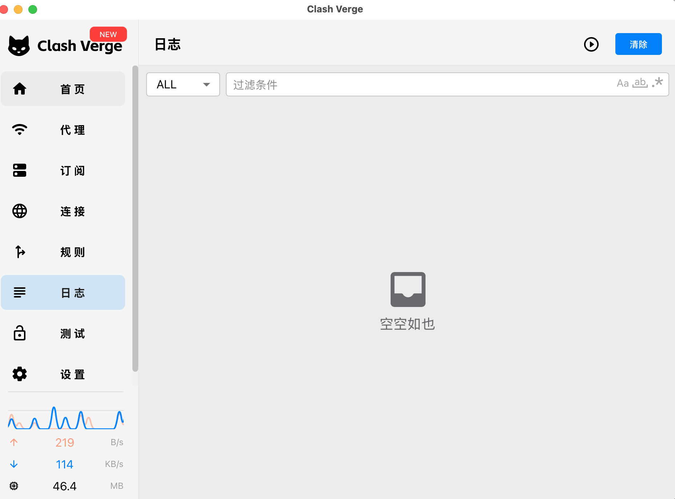Click the sidebar vertical scrollbar
The width and height of the screenshot is (675, 499).
click(x=135, y=218)
